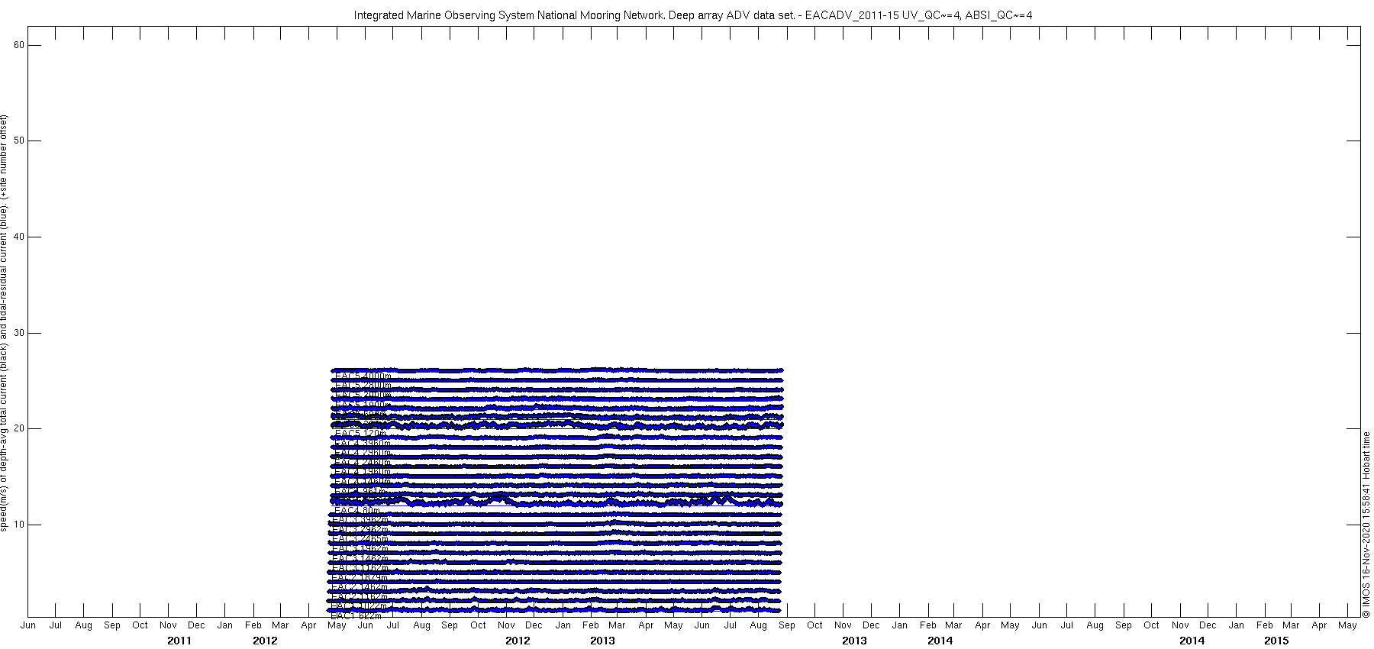
Task: Click the y-axis tick label 40
Action: pyautogui.click(x=19, y=237)
